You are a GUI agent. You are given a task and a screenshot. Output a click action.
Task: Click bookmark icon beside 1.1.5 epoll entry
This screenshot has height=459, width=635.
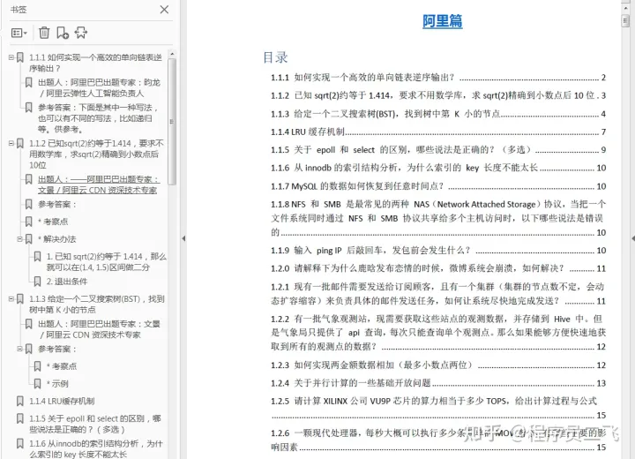click(19, 418)
